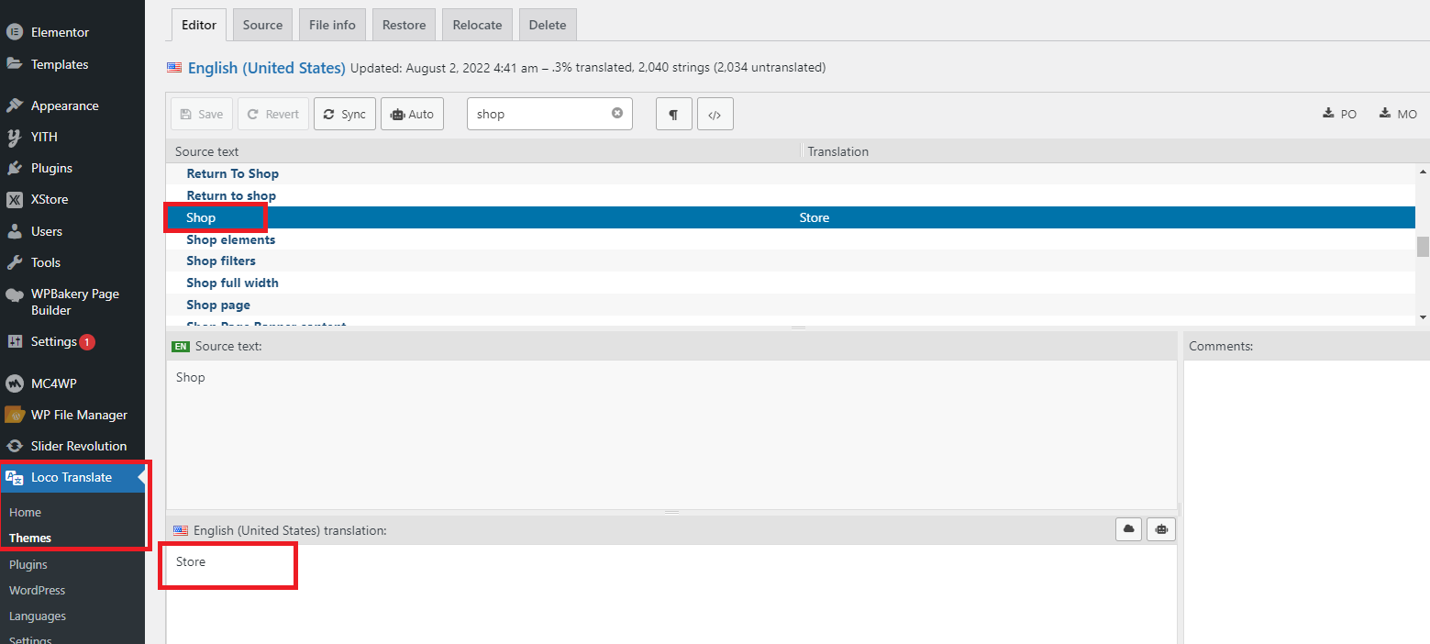1430x644 pixels.
Task: Click the list scroll-up arrow
Action: point(1423,172)
